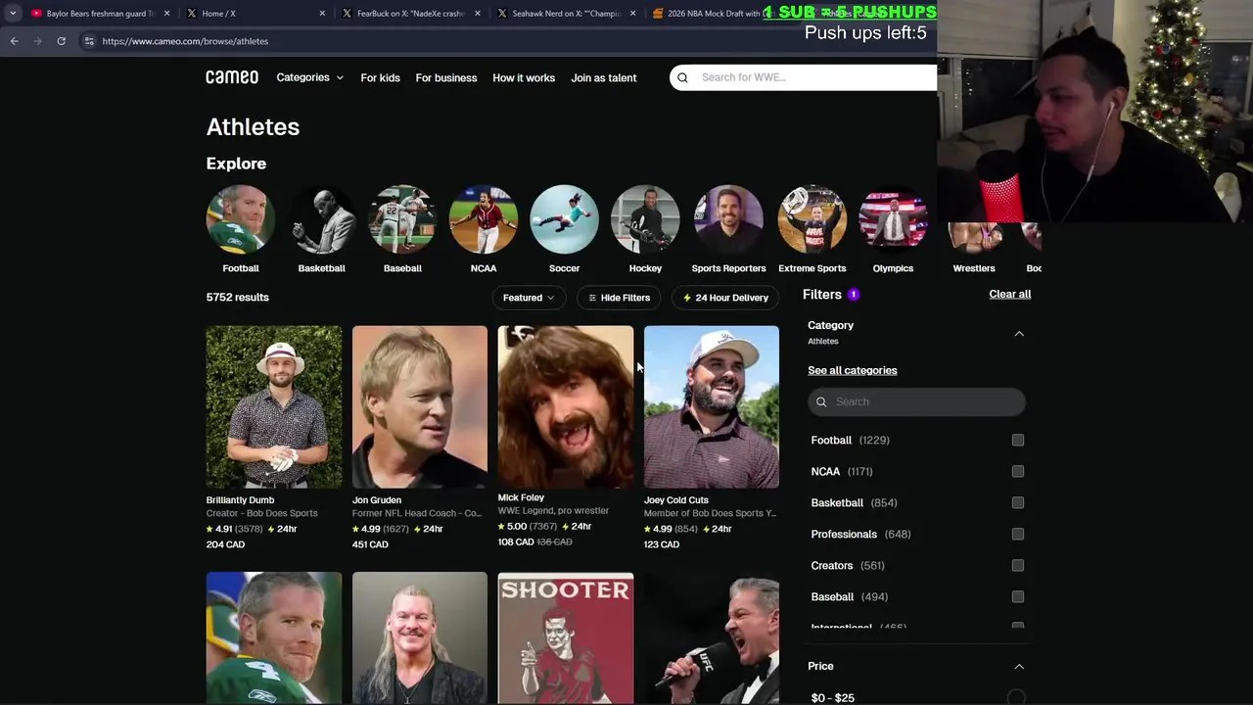This screenshot has width=1253, height=705.
Task: Collapse the Price filter section
Action: coord(1019,667)
